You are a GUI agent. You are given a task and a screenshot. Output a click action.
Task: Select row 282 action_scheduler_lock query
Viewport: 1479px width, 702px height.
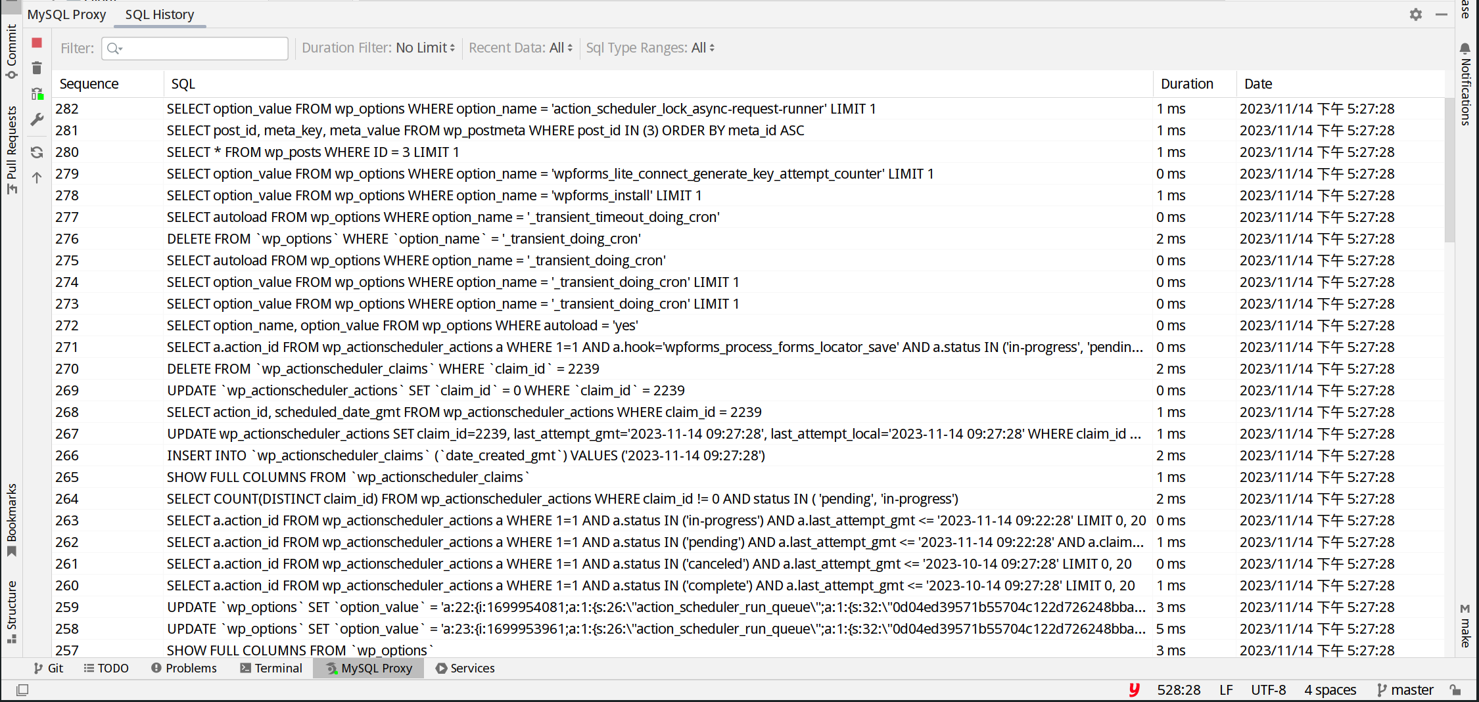pyautogui.click(x=749, y=109)
